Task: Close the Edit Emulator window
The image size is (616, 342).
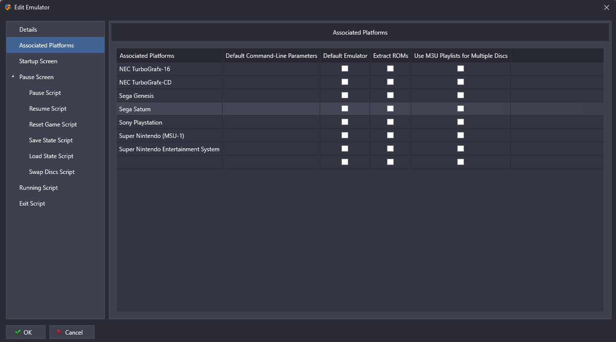Action: [607, 7]
